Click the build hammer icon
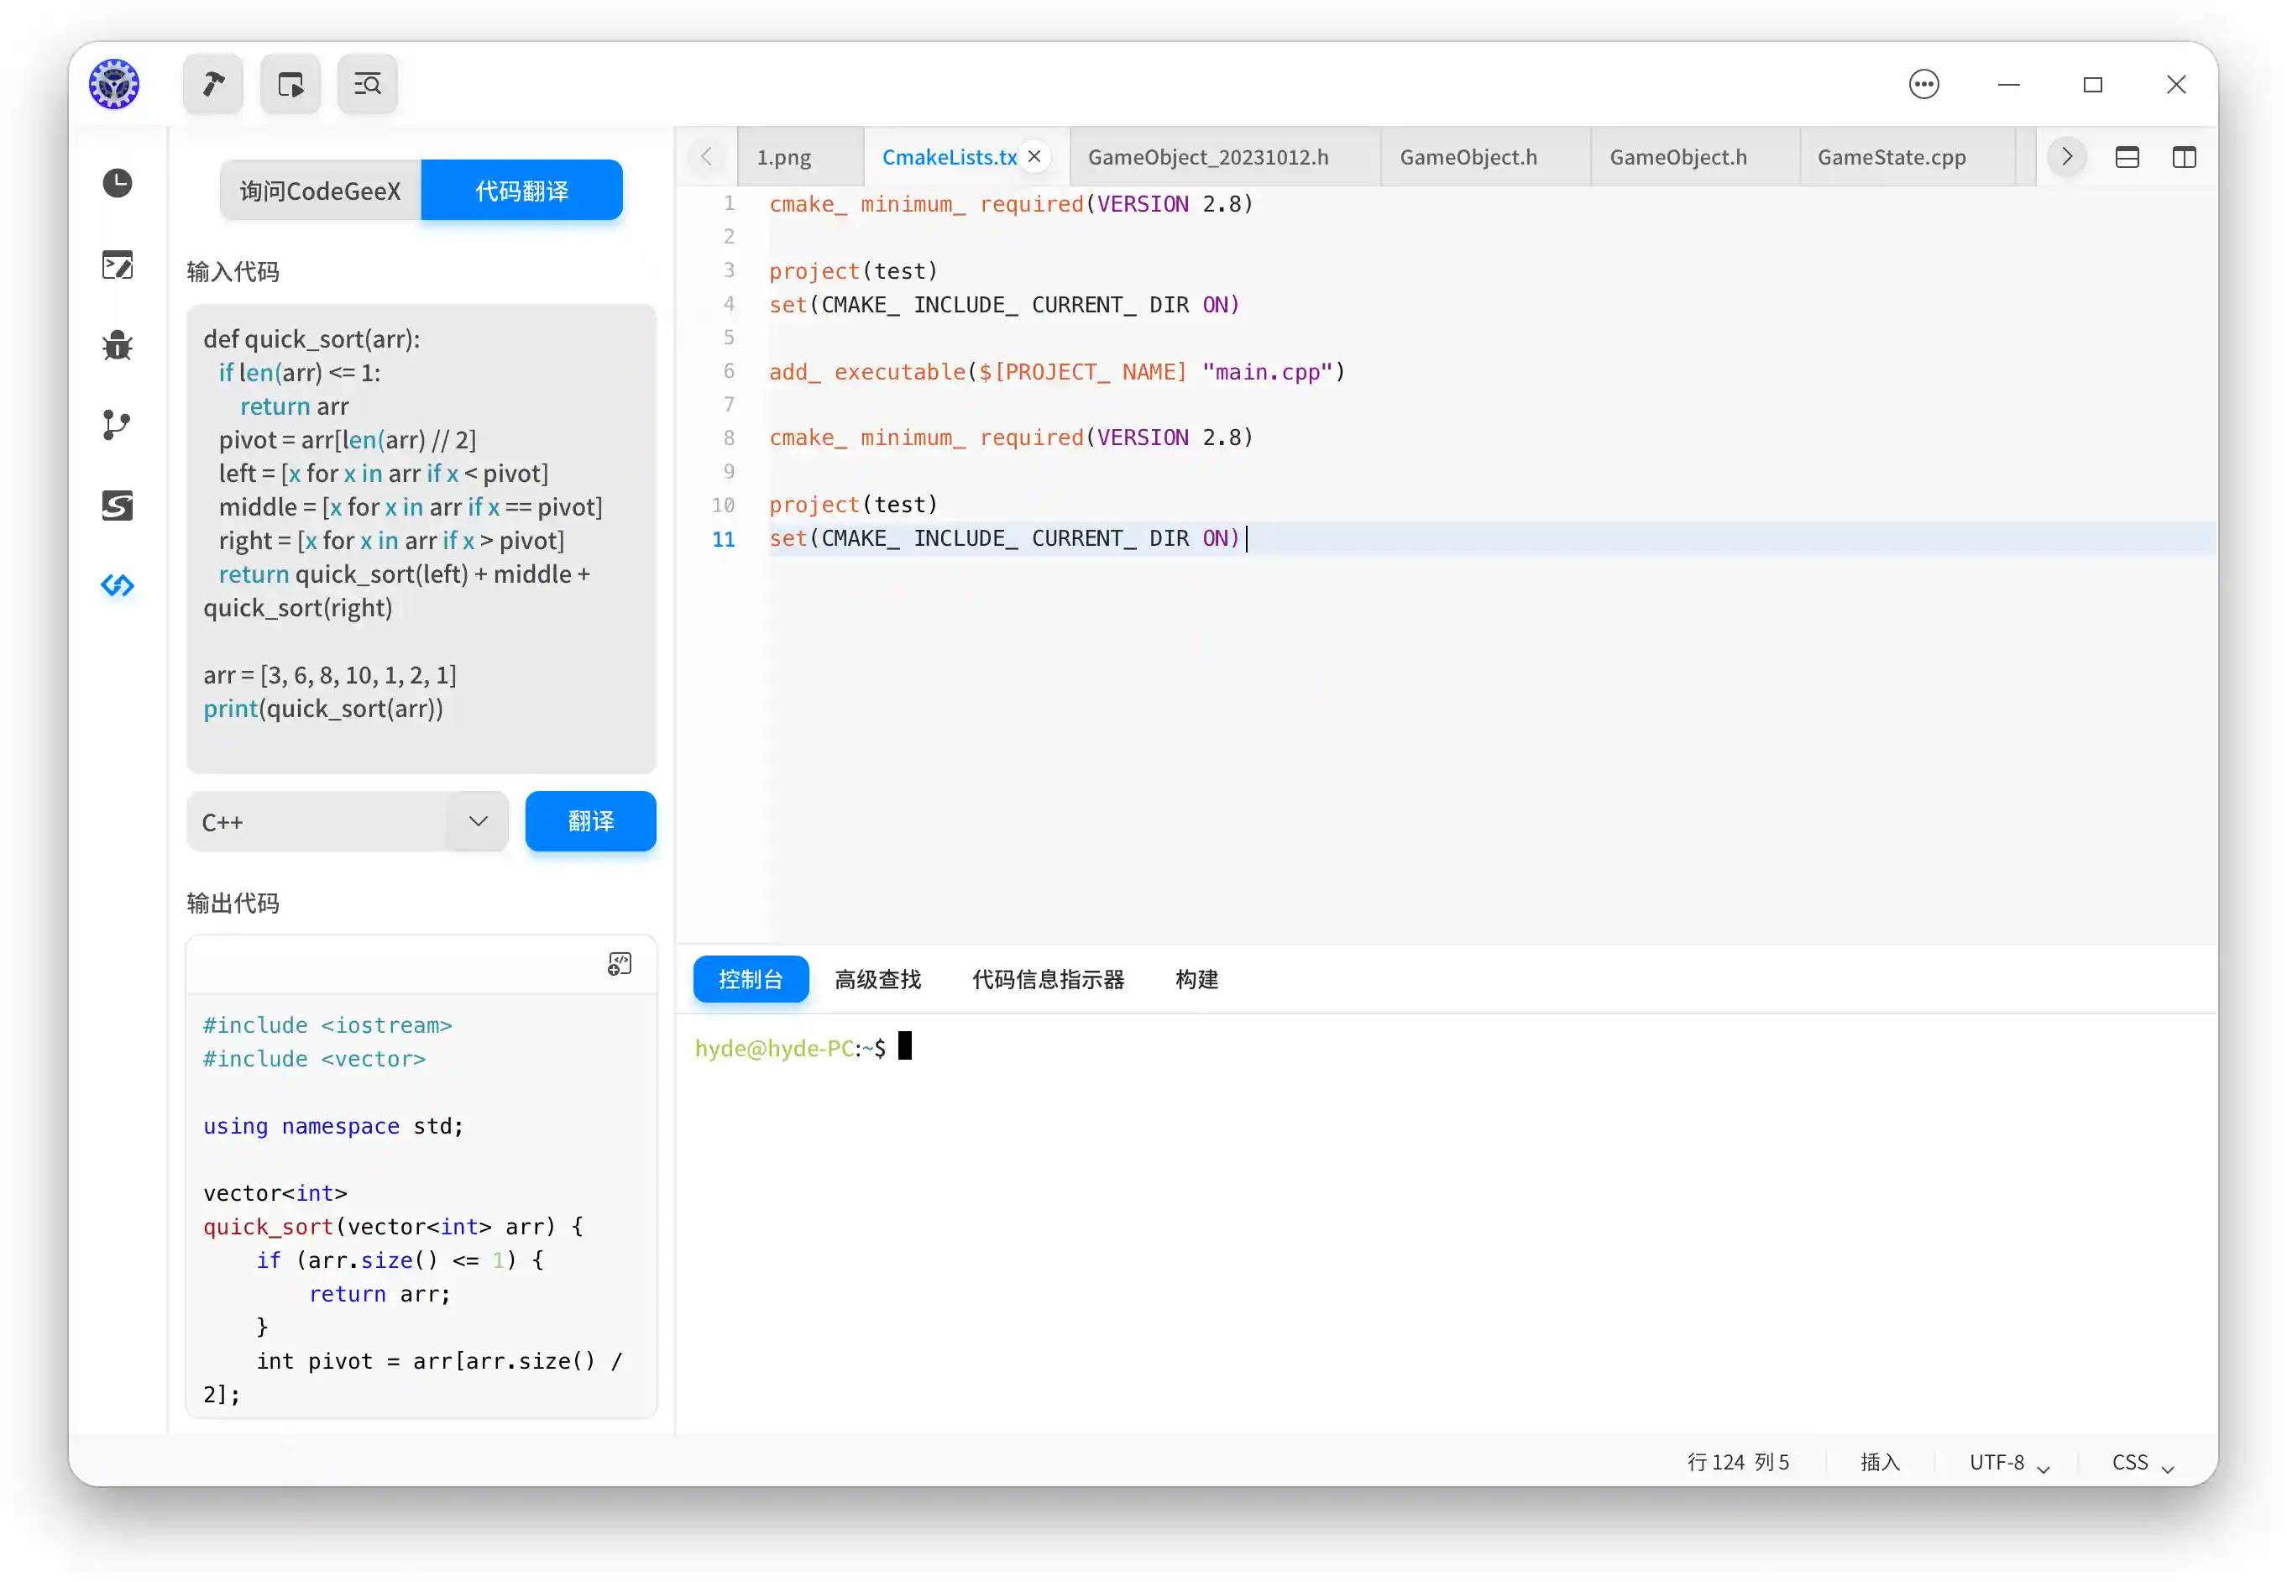Screen dimensions: 2287x1582 [x=213, y=84]
